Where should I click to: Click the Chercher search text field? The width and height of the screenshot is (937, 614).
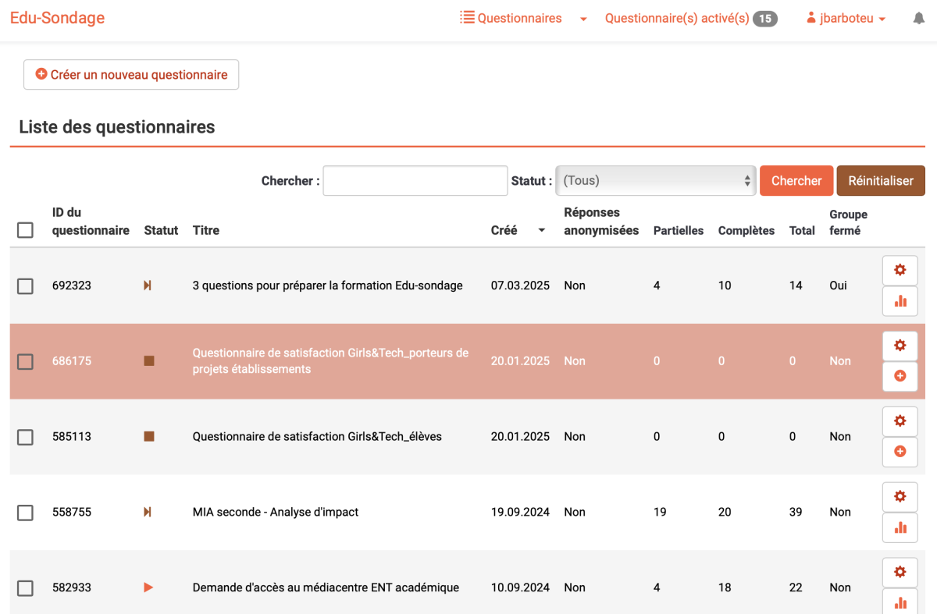tap(415, 180)
